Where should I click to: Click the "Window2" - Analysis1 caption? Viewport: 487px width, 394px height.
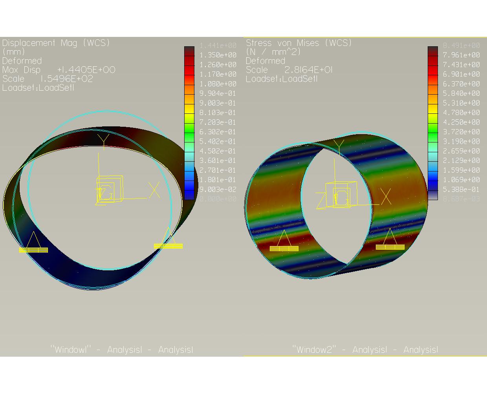pos(365,350)
